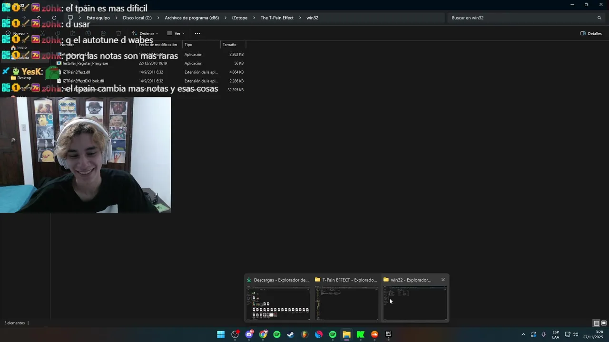Go to the Archivos de programa (x86) breadcrumb
Viewport: 609px width, 342px height.
click(192, 18)
